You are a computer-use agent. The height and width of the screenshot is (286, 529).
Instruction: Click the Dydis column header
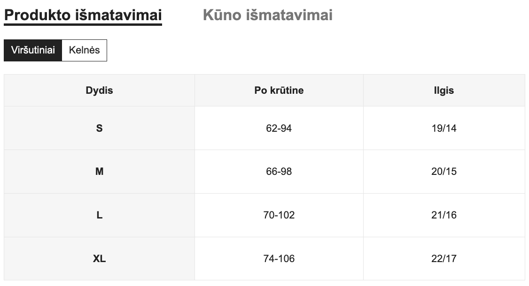[x=99, y=90]
